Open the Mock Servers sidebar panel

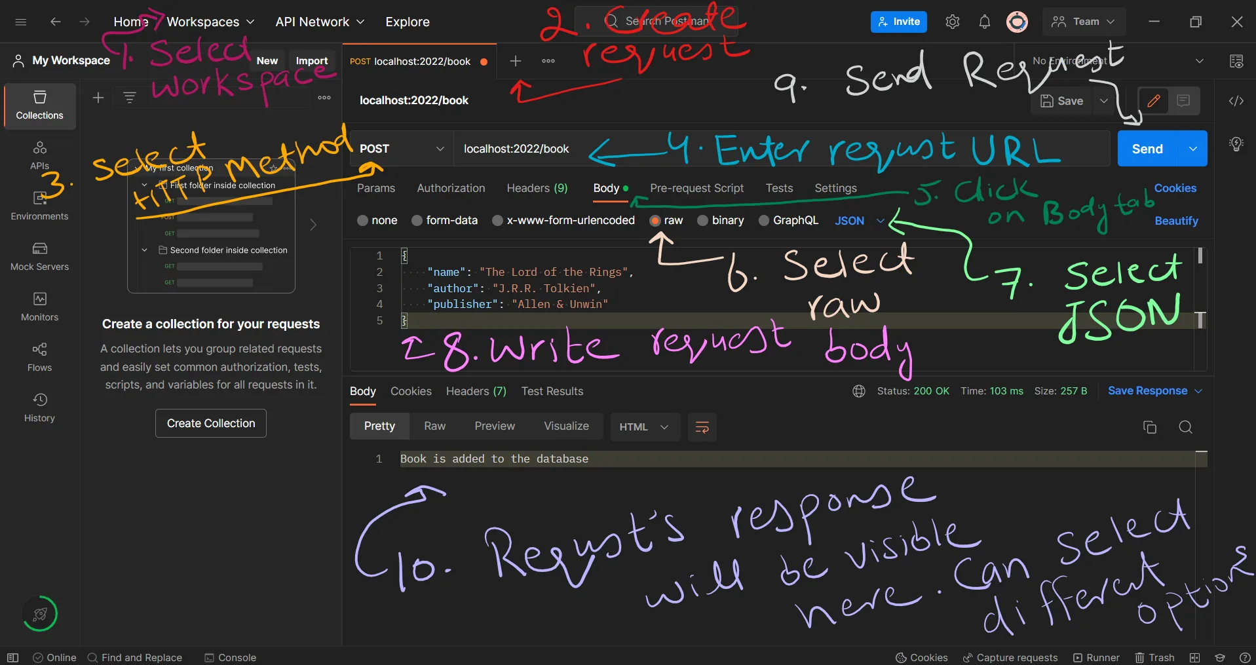point(40,256)
